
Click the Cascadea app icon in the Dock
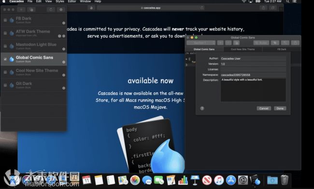click(x=255, y=180)
